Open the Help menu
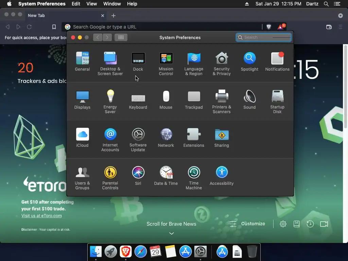This screenshot has width=348, height=261. point(132,4)
